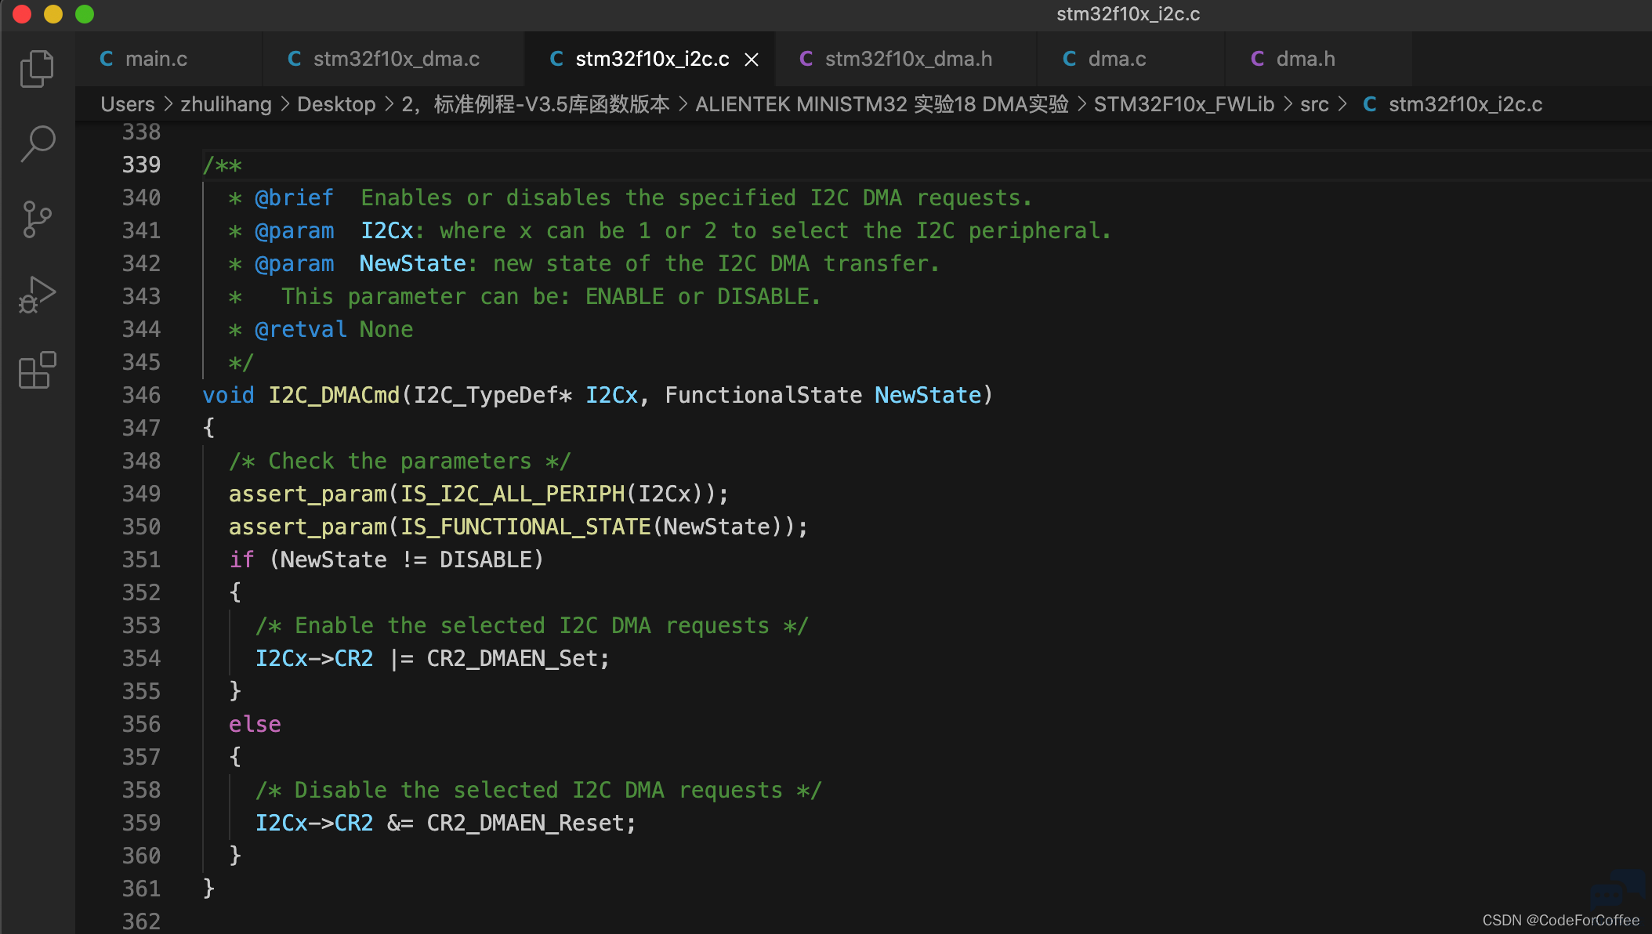
Task: Open the Extensions view
Action: pyautogui.click(x=37, y=370)
